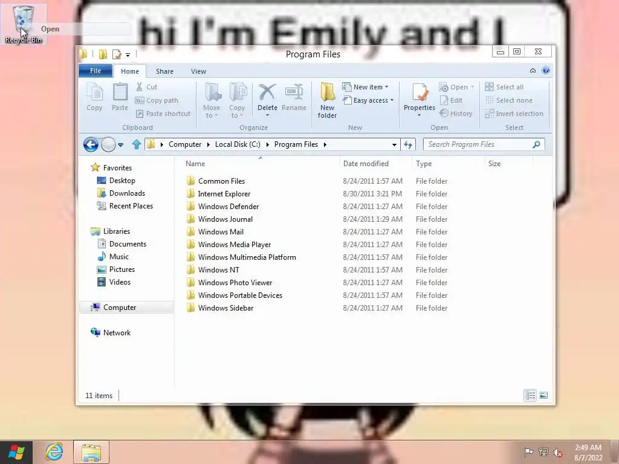Click Computer in the address bar
619x464 pixels.
tap(185, 144)
